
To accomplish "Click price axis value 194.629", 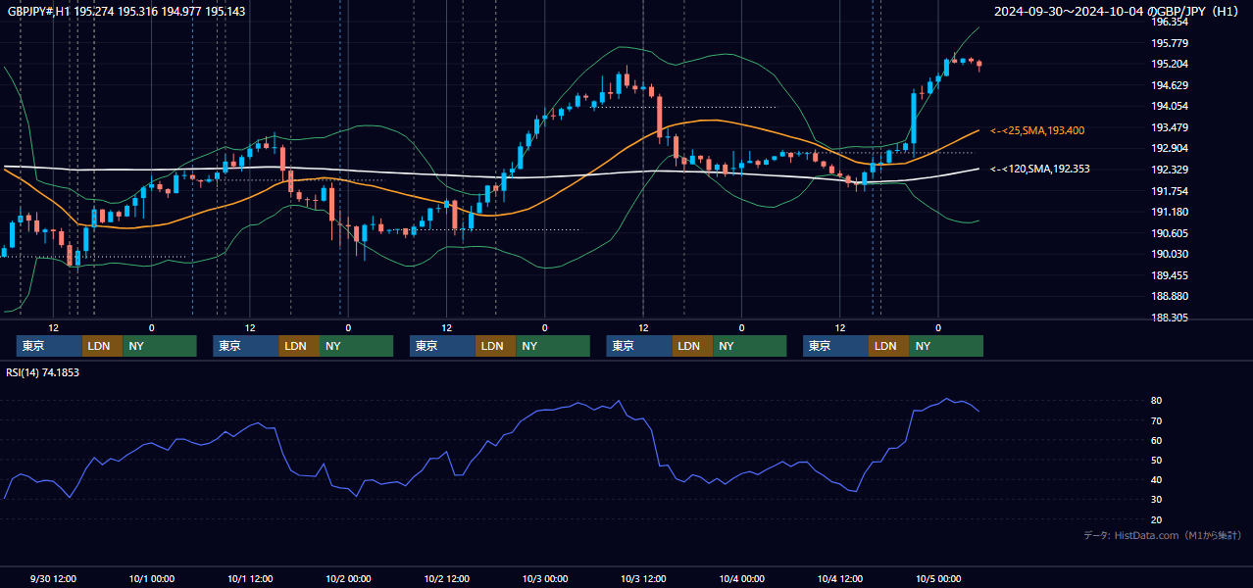I will 1170,85.
